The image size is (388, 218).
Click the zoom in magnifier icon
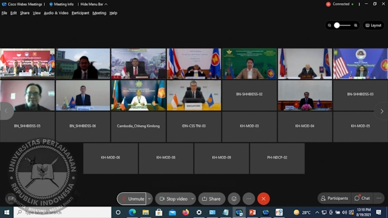356,25
